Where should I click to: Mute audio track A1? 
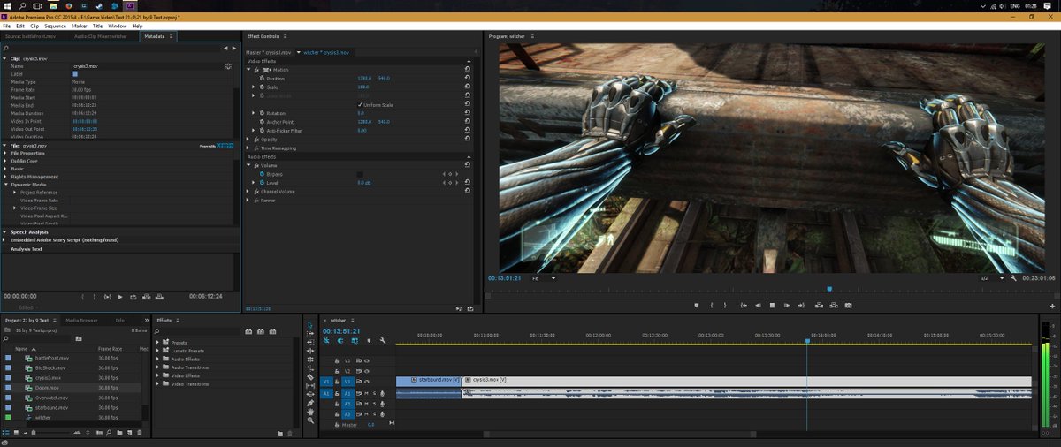[x=367, y=393]
